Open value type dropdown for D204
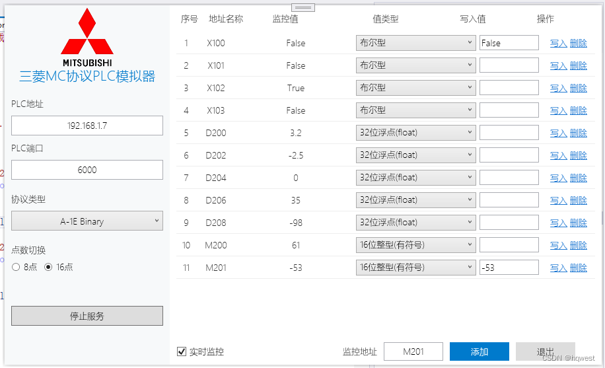605x368 pixels. [415, 177]
